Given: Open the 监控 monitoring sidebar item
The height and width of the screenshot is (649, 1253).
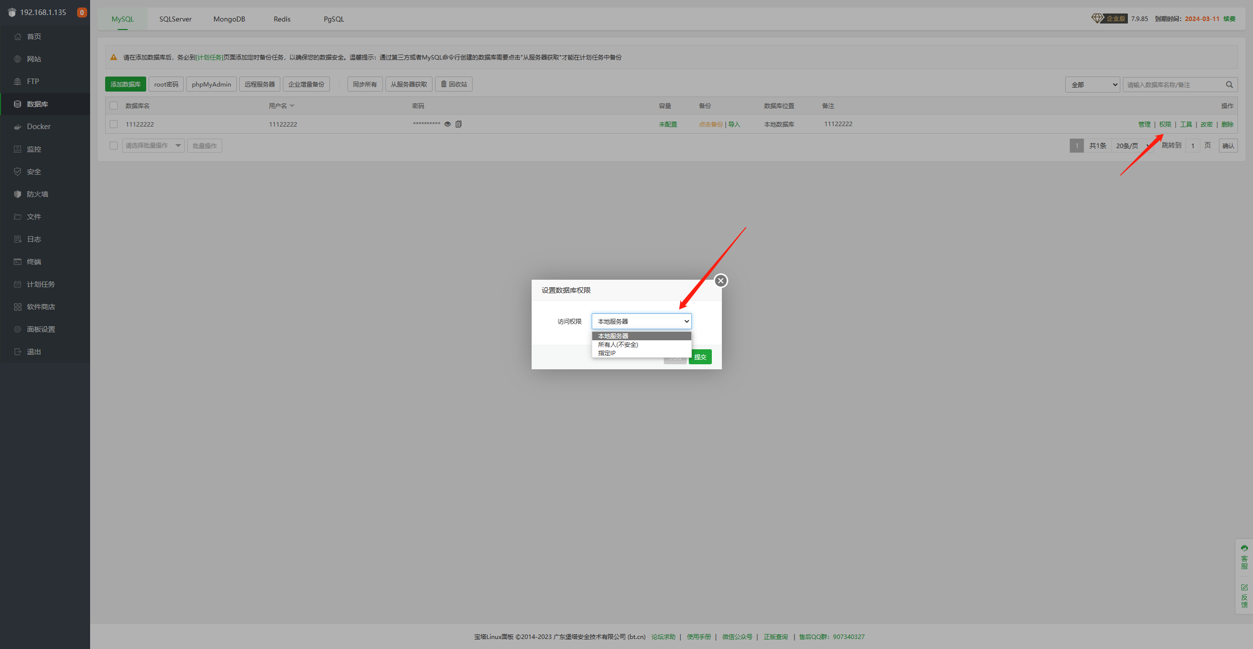Looking at the screenshot, I should pos(45,149).
